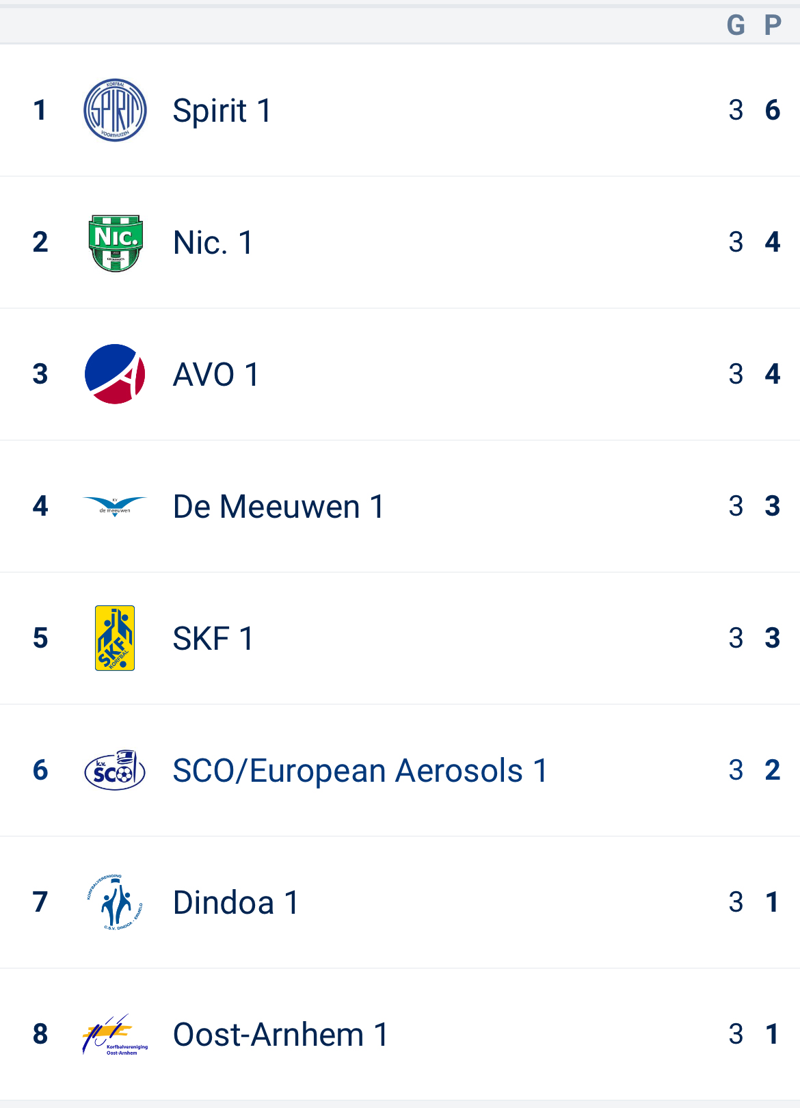Open Nic. 1 team name
The width and height of the screenshot is (800, 1108).
tap(213, 243)
